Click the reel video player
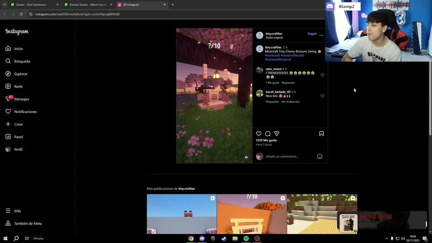Screen dimensions: 432x243 coord(214,96)
